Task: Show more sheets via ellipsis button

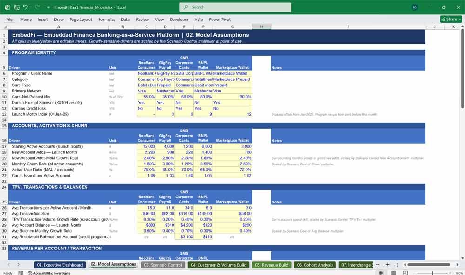Action: pos(378,265)
